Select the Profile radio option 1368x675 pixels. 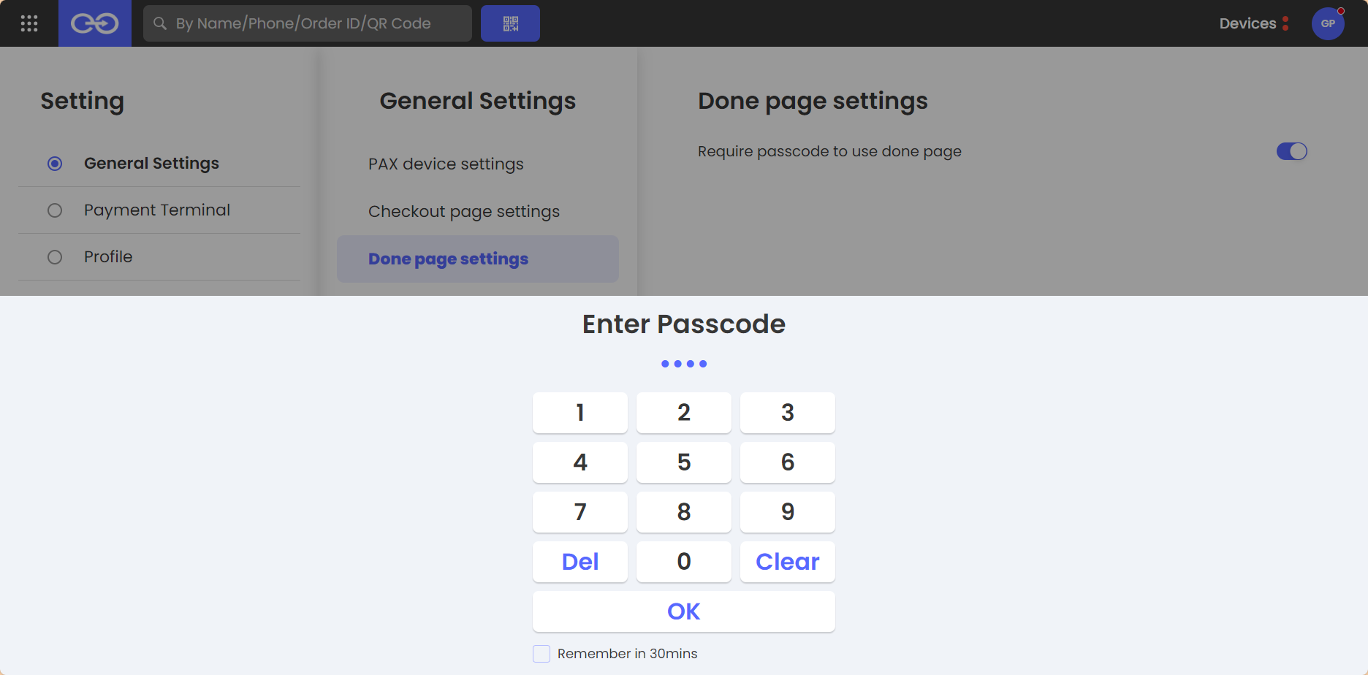click(55, 257)
